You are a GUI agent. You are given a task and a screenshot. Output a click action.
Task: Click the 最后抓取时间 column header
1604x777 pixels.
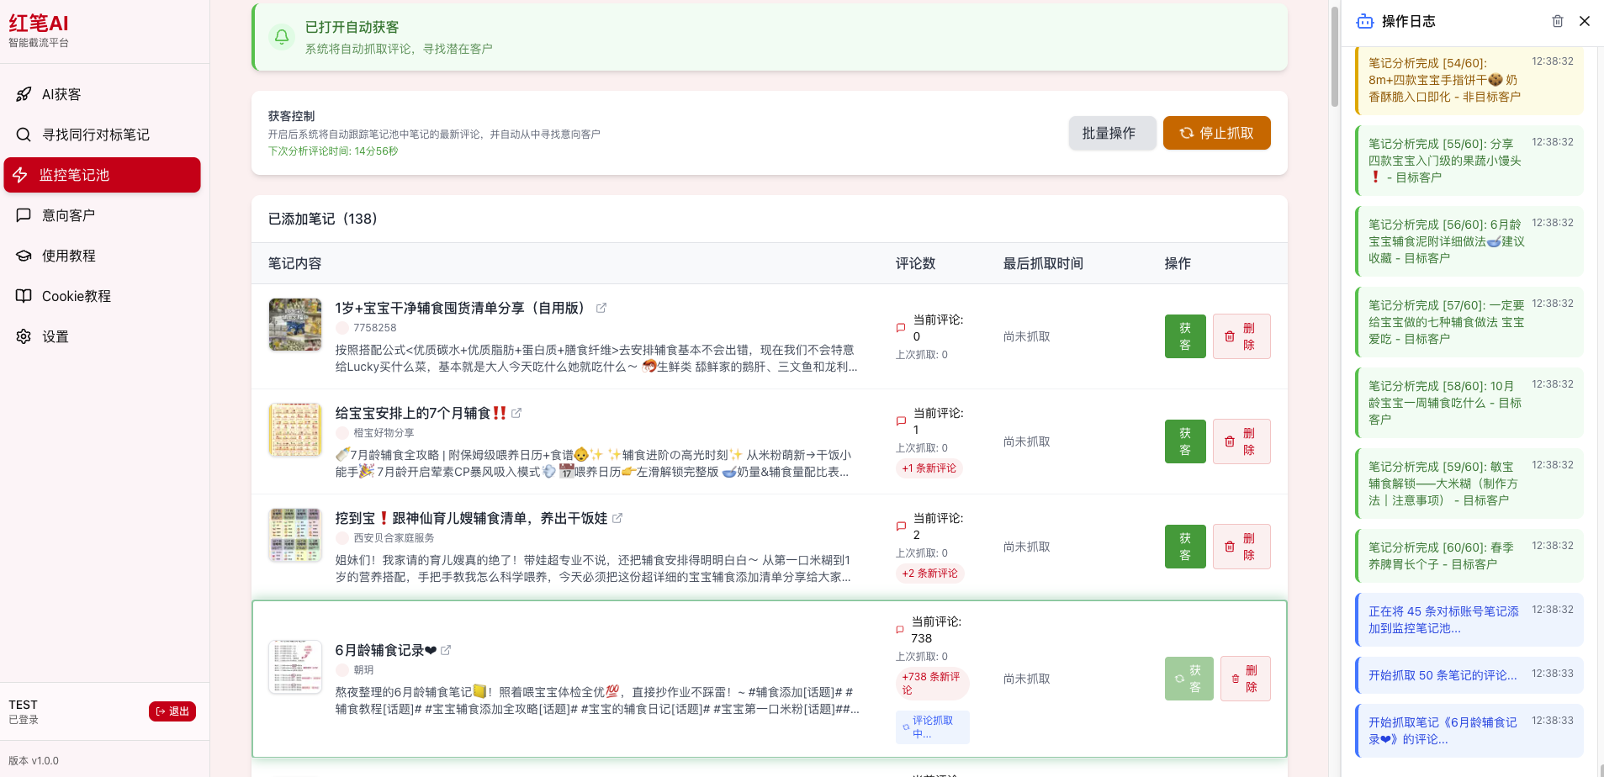click(1043, 263)
